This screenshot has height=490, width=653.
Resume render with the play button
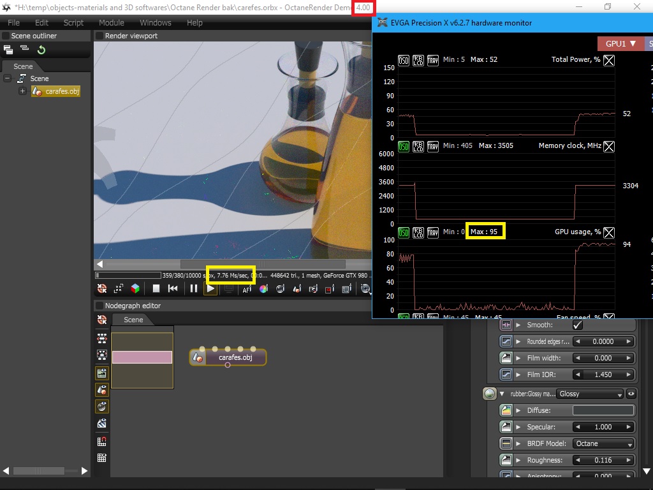click(x=210, y=288)
